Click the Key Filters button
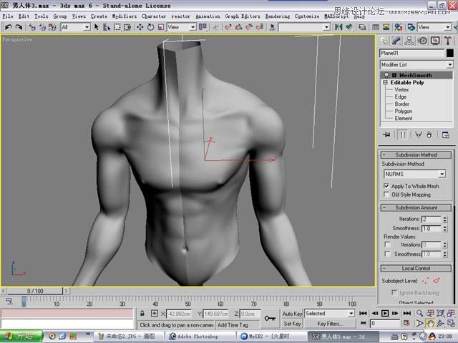Screen dimensions: 458x343 point(330,324)
